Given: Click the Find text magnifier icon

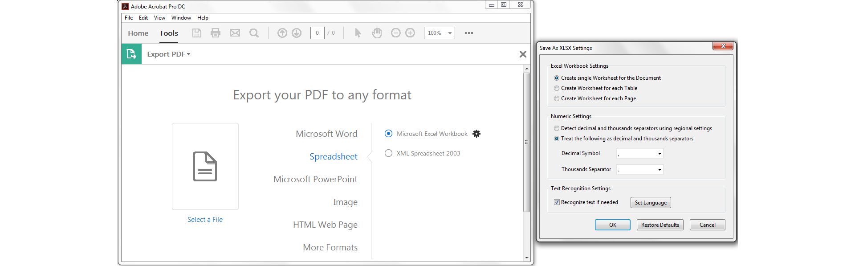Looking at the screenshot, I should (x=254, y=33).
